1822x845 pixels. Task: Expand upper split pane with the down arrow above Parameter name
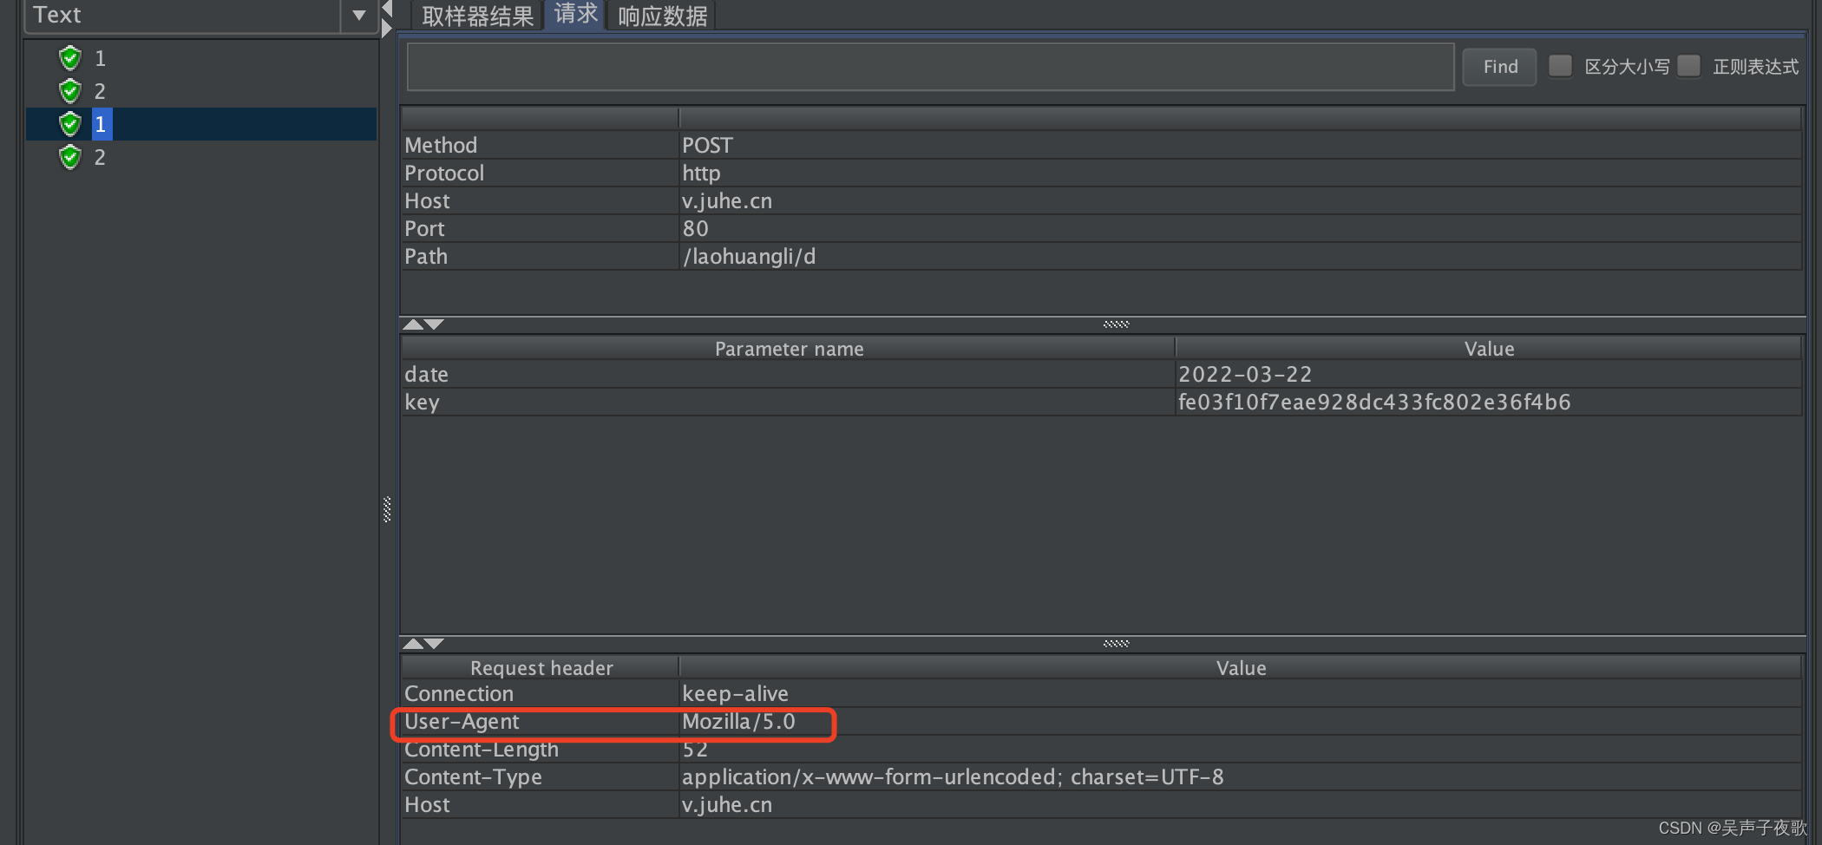434,324
